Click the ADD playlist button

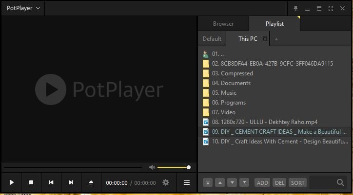click(262, 183)
